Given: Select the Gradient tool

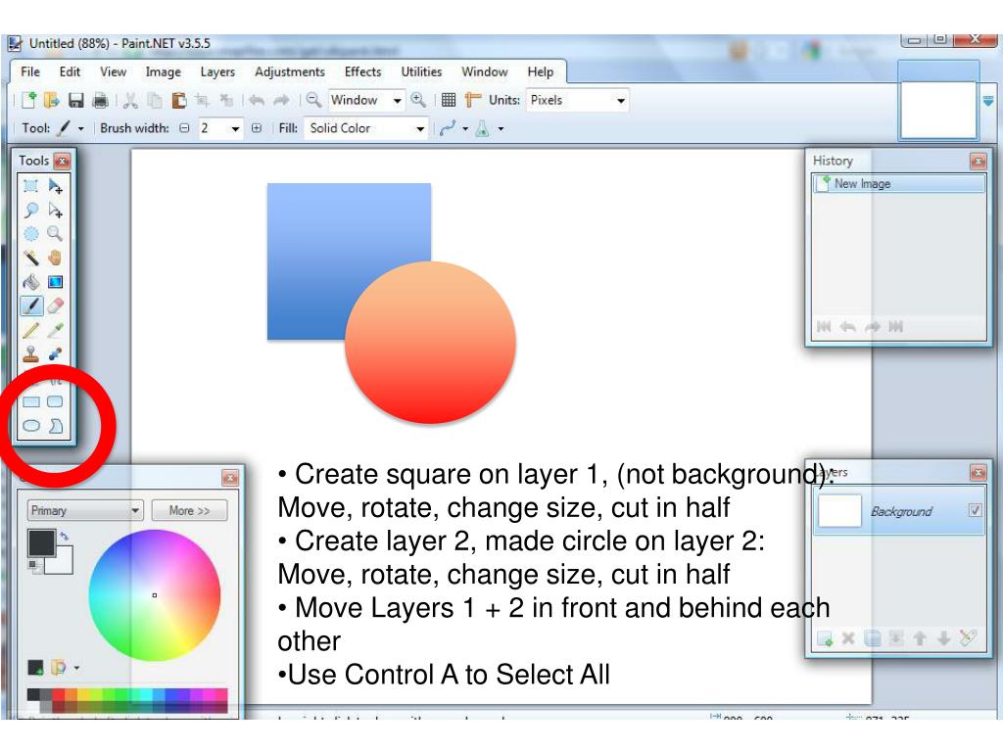Looking at the screenshot, I should (x=55, y=282).
